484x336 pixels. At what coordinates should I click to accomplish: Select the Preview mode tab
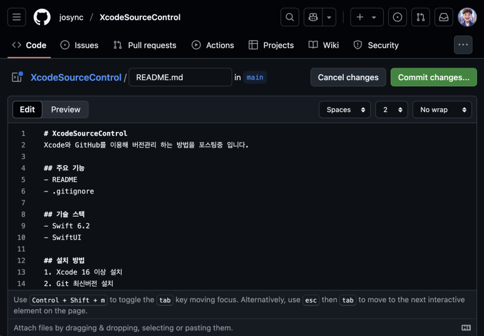point(66,109)
